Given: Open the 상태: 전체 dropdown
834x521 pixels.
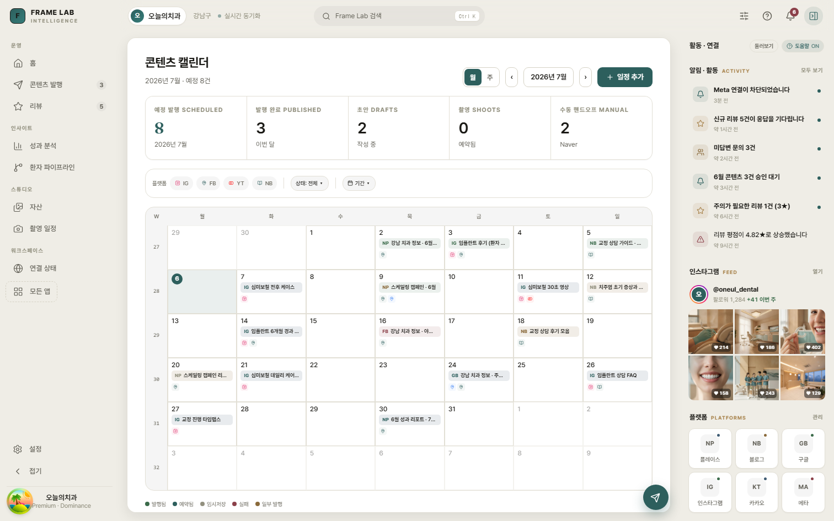Looking at the screenshot, I should [x=309, y=183].
